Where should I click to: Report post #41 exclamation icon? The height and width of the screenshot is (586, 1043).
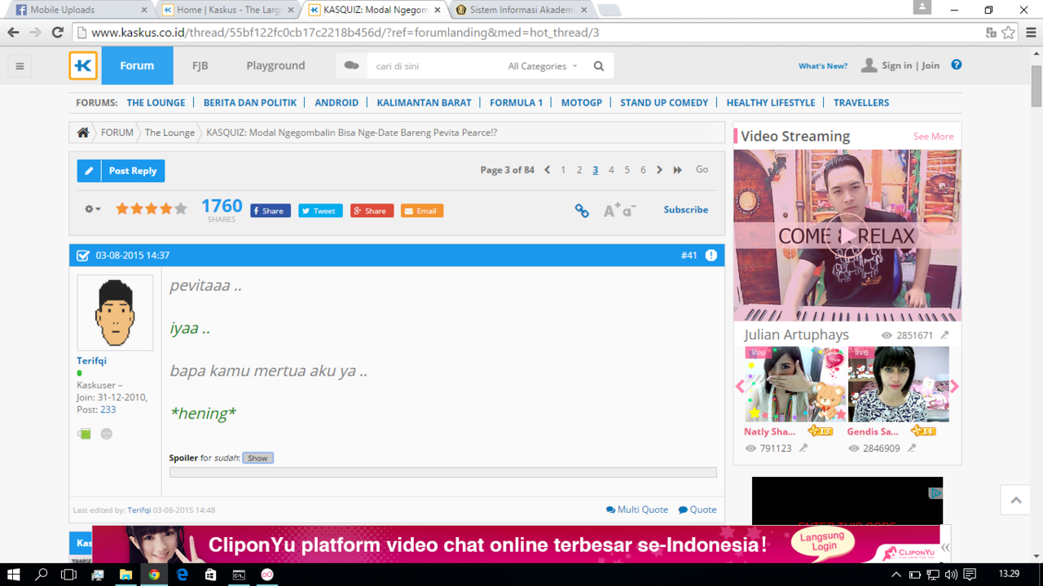711,256
